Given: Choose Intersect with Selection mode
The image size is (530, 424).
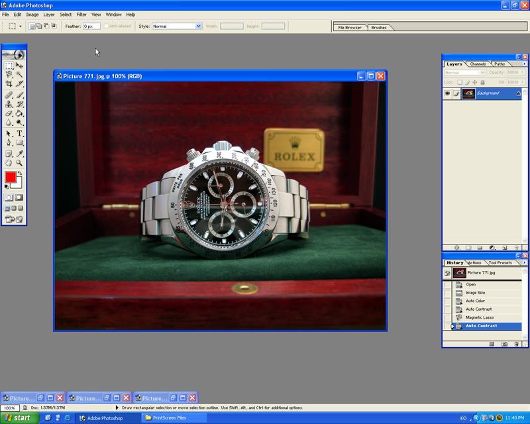Looking at the screenshot, I should click(54, 26).
